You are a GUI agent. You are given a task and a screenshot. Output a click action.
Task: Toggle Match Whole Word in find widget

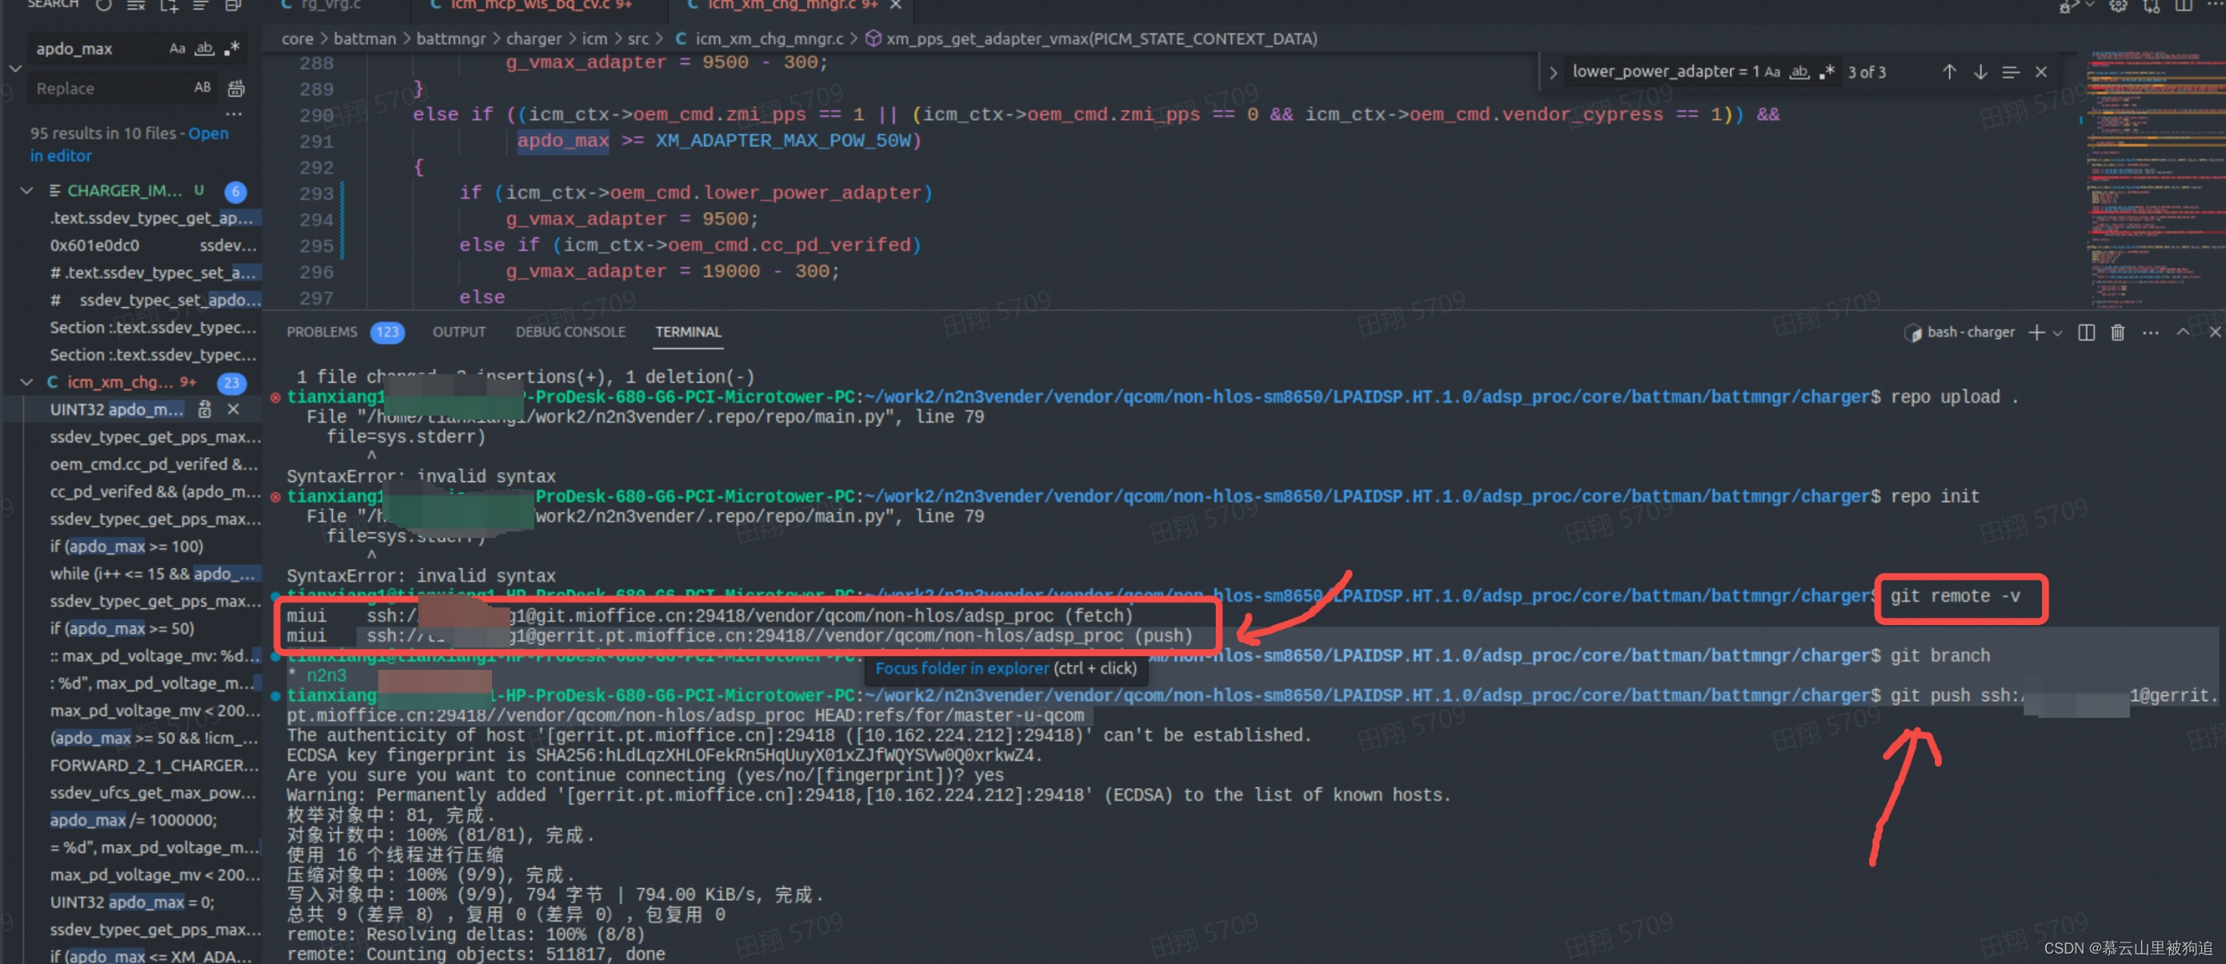pos(1799,72)
